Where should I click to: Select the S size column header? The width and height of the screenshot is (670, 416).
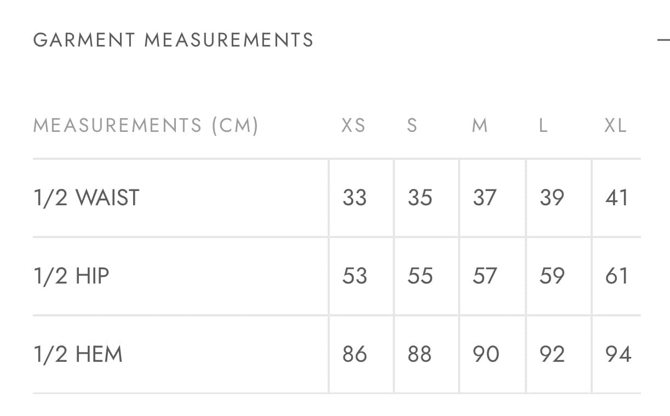pos(412,126)
